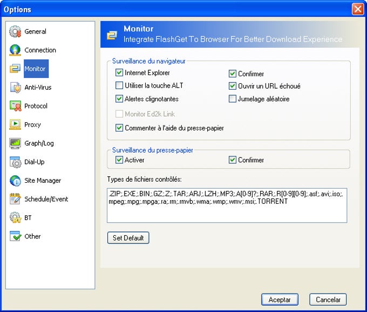Click the Other checkmark icon
367x312 pixels.
[x=15, y=236]
